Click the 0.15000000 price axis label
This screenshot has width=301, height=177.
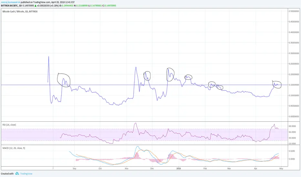[x=294, y=85]
